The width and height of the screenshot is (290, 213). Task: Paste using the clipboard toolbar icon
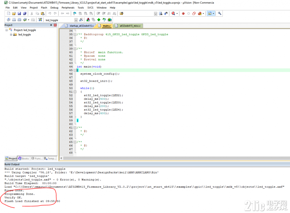tap(43, 14)
